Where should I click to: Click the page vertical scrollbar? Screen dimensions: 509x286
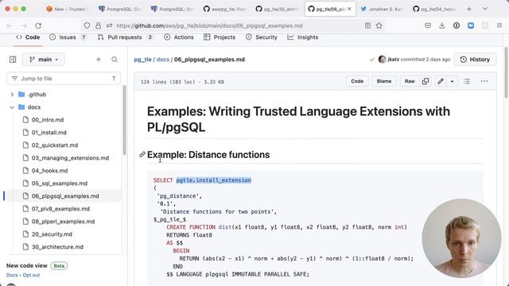[506, 72]
